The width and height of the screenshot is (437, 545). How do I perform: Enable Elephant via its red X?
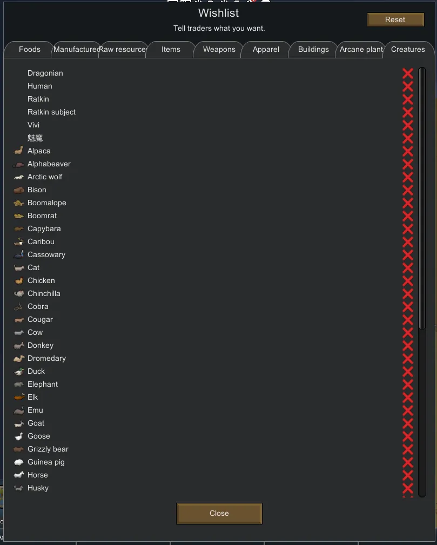[x=408, y=385]
